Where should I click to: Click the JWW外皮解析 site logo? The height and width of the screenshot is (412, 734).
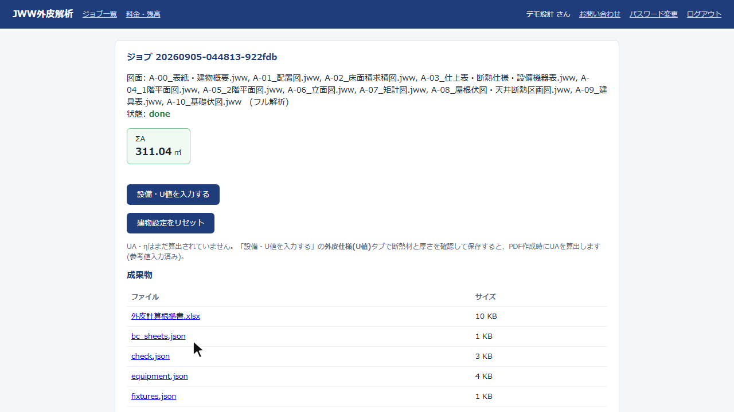(x=42, y=14)
